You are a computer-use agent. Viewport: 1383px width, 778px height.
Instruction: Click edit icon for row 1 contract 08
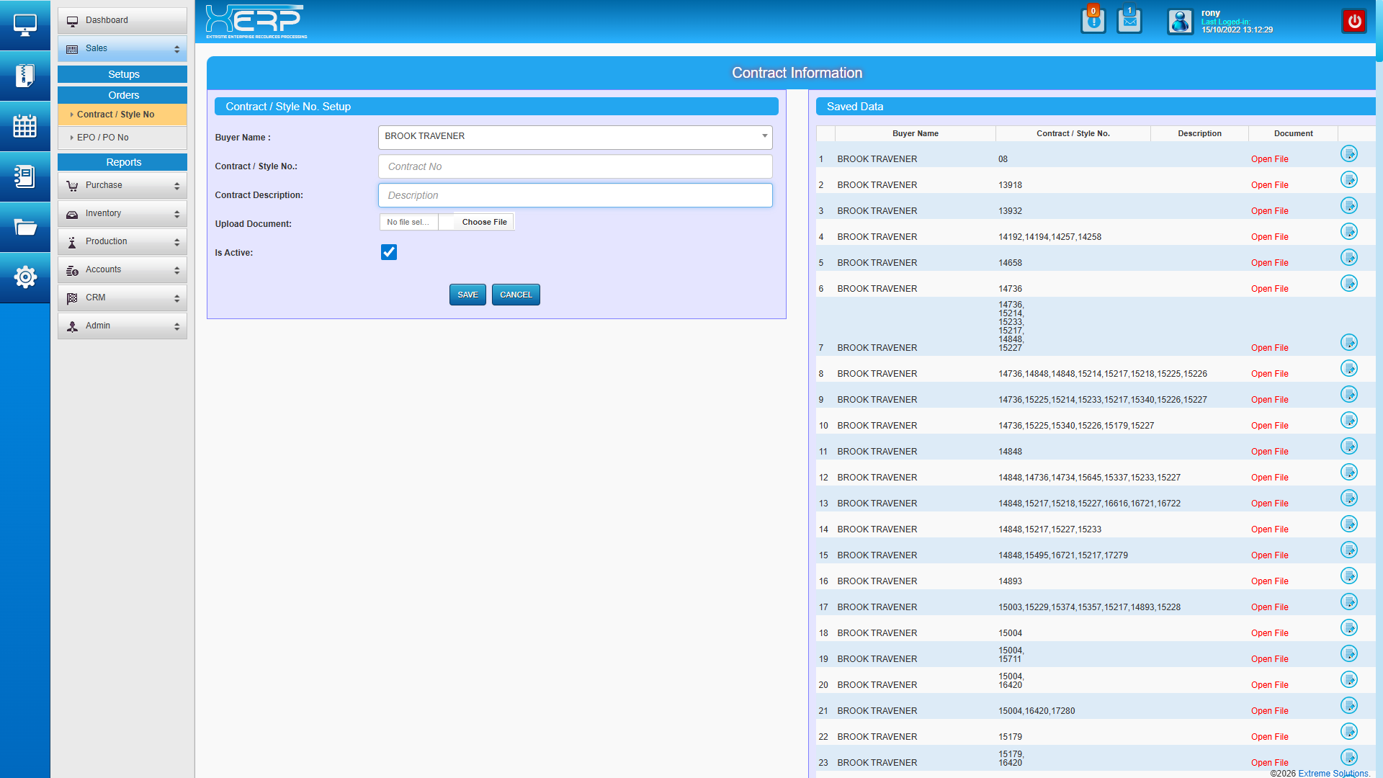(1348, 153)
